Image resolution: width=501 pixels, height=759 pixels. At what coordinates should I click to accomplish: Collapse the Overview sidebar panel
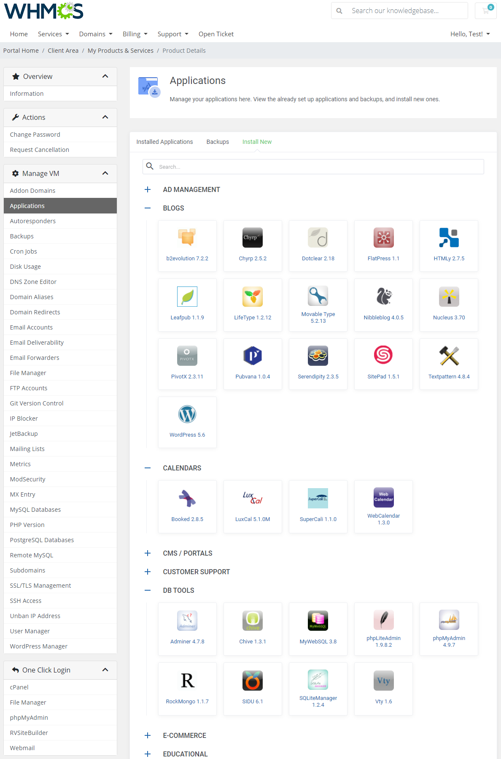click(105, 76)
